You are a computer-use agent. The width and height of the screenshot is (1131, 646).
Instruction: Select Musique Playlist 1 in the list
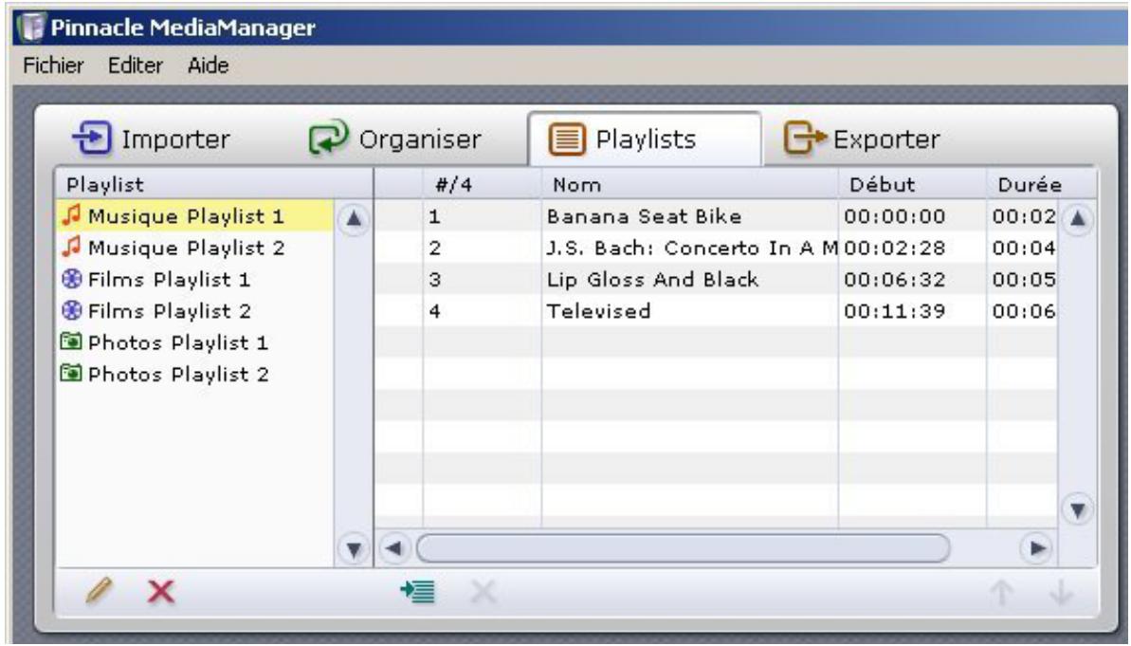pos(194,216)
